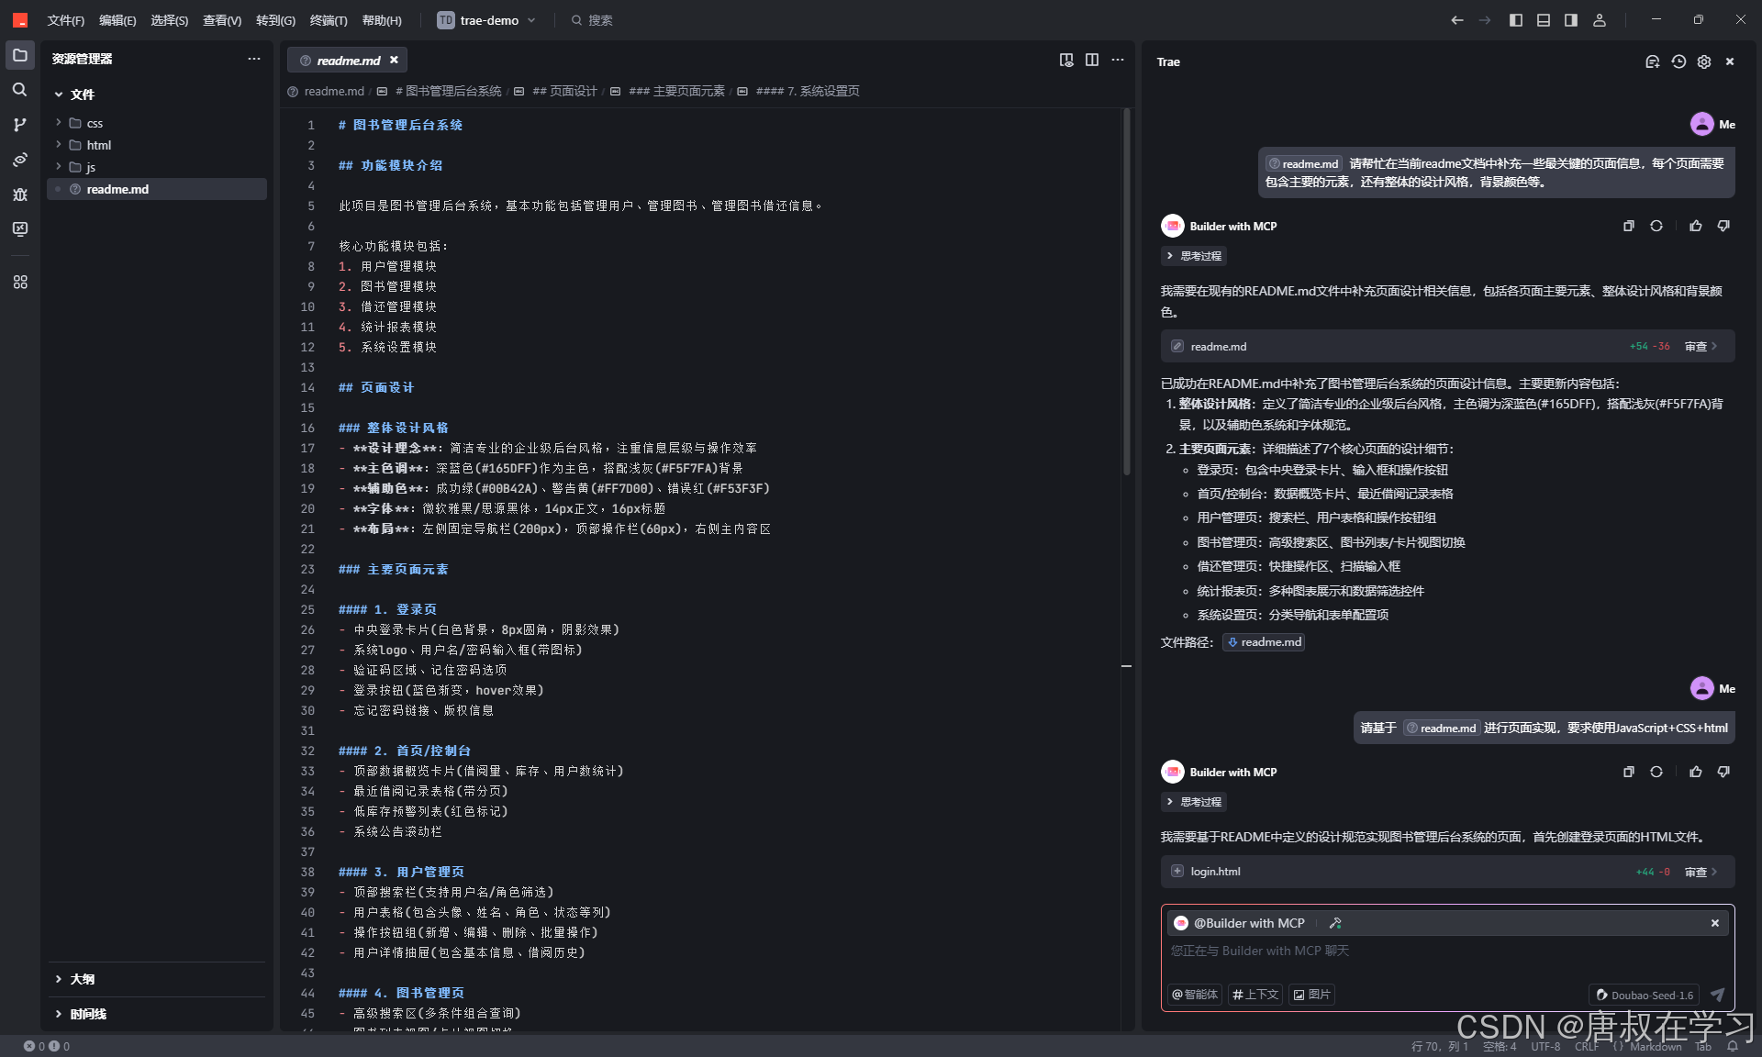Toggle the primary sidebar layout button
The height and width of the screenshot is (1057, 1762).
click(x=1516, y=19)
